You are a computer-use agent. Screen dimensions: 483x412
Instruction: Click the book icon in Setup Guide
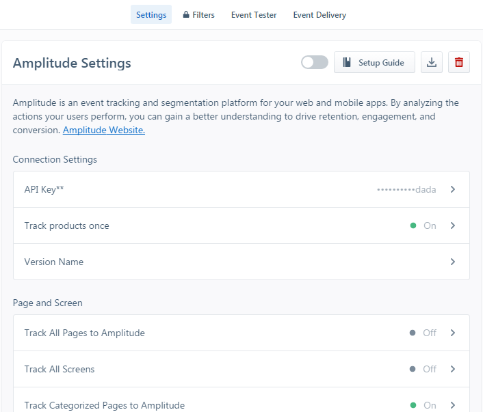pos(346,63)
